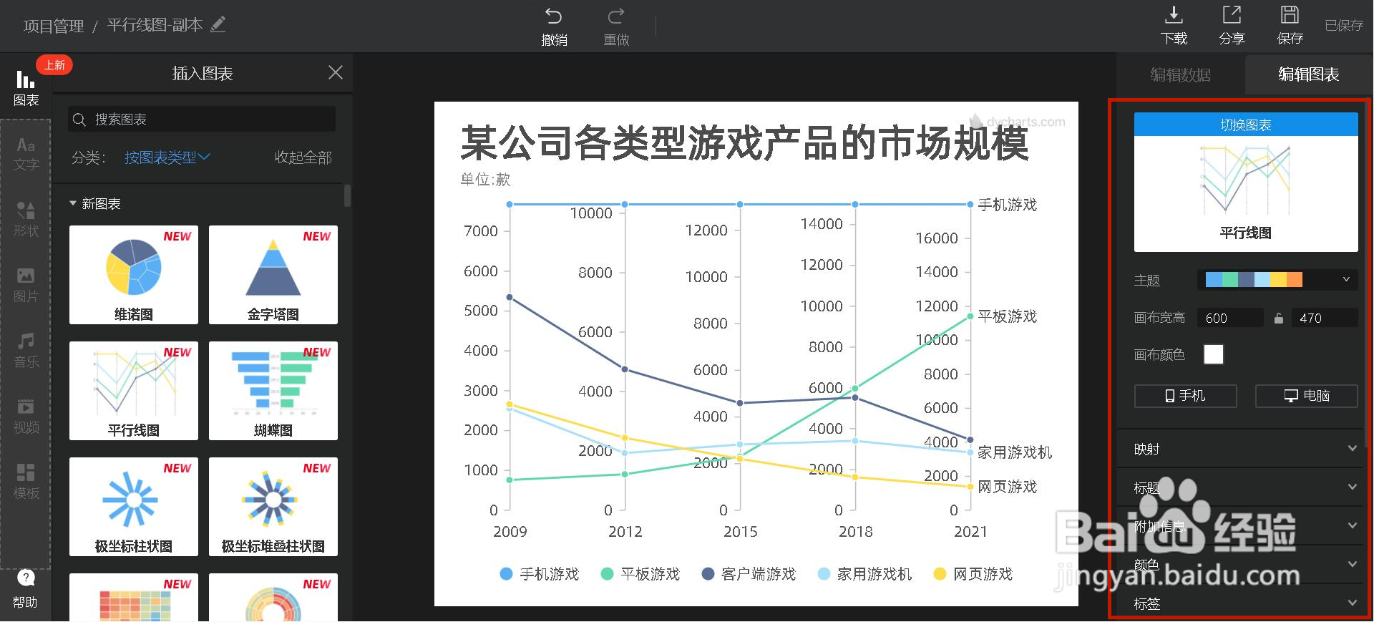The height and width of the screenshot is (622, 1374).
Task: Select the 金字塔图 chart thumbnail
Action: (273, 275)
